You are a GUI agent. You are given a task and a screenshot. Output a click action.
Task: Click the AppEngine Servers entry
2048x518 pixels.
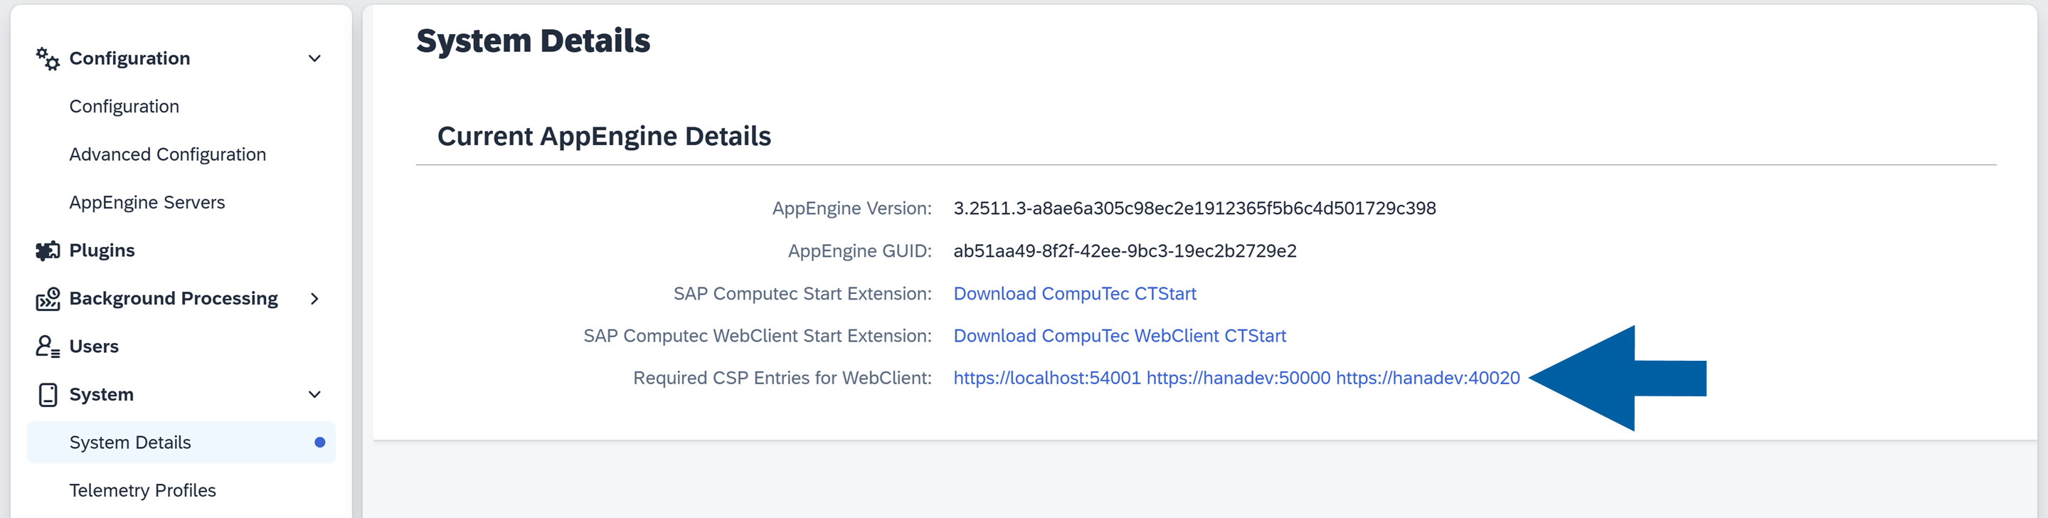tap(147, 202)
